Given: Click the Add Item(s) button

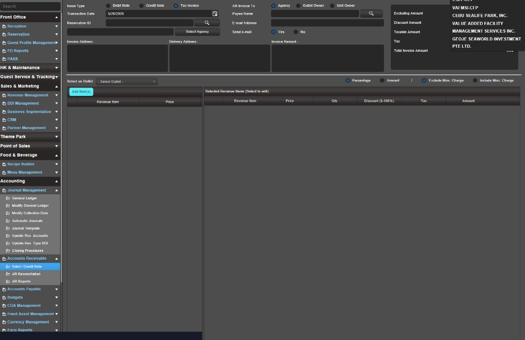Looking at the screenshot, I should [x=81, y=91].
